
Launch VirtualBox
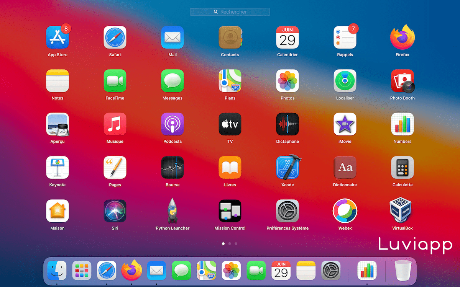402,211
